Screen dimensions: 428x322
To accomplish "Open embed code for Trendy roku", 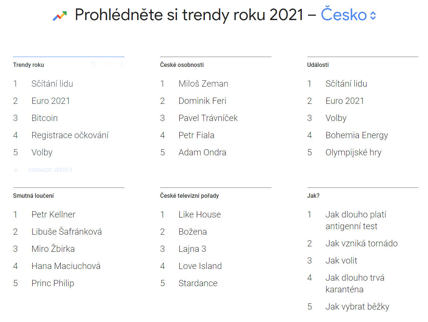I will (107, 64).
